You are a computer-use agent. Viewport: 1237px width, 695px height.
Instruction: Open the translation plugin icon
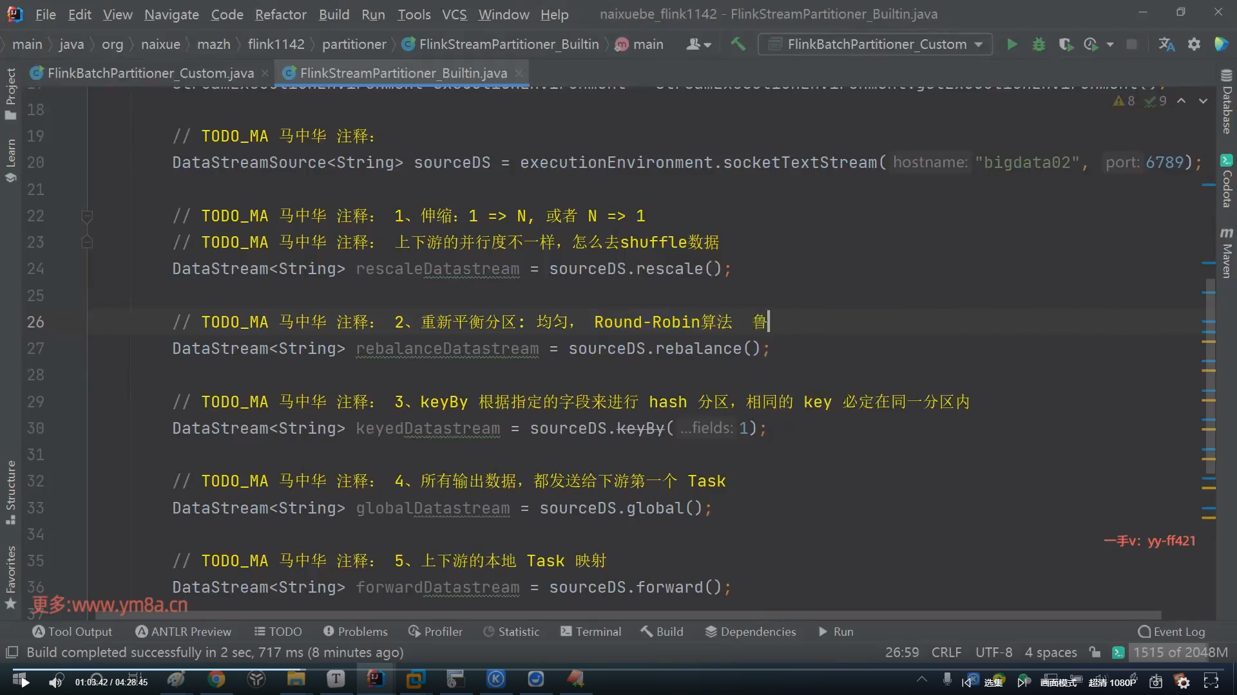(1166, 44)
